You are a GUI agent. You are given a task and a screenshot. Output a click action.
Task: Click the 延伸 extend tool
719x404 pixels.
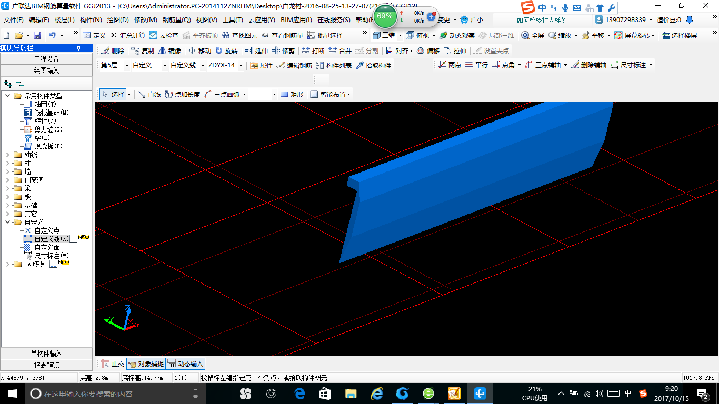[256, 51]
